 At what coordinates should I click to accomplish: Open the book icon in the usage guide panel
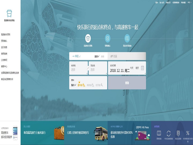coord(159,133)
